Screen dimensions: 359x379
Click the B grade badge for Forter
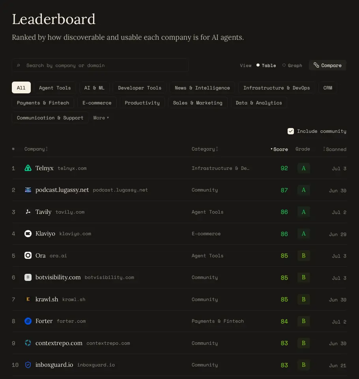click(303, 321)
